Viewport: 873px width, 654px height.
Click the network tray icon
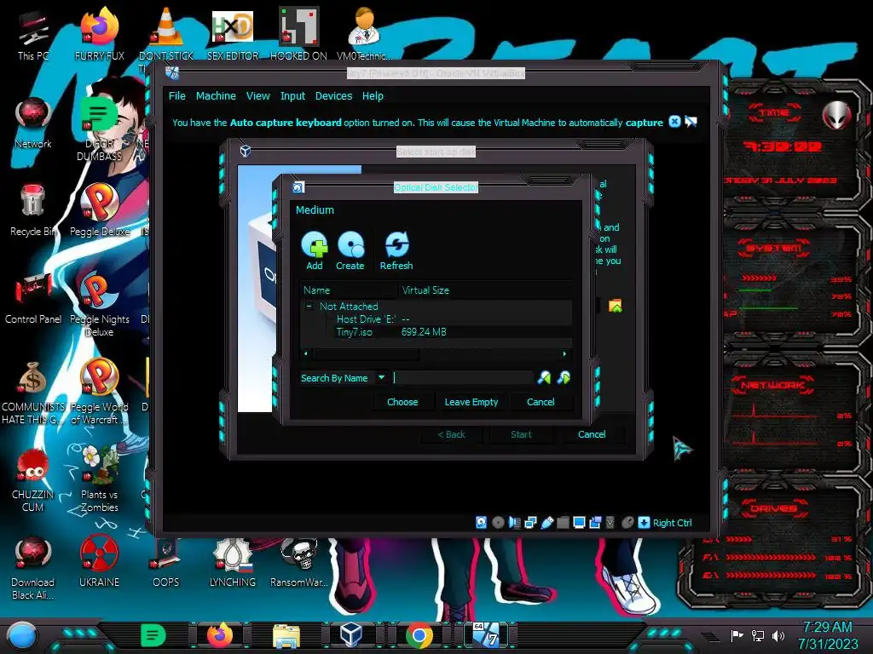click(x=758, y=635)
